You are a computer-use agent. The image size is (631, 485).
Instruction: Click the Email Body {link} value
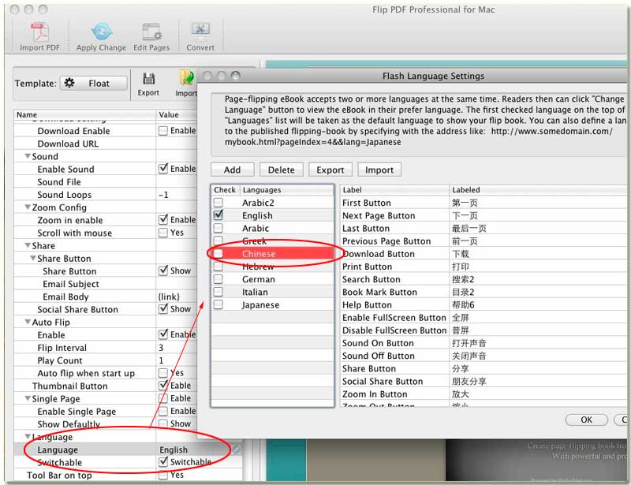(169, 297)
